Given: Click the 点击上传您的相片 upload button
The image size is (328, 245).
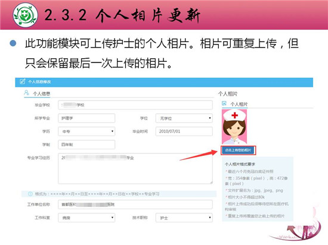Looking at the screenshot, I should [x=238, y=150].
